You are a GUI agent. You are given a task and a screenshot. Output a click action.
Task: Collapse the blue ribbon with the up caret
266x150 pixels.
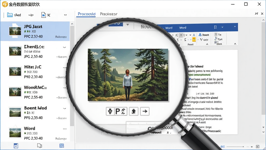(235, 27)
